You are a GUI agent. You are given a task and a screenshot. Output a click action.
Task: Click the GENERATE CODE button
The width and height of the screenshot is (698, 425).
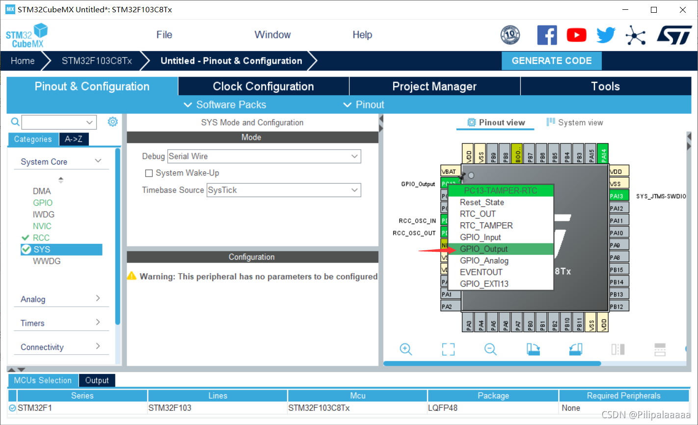coord(552,61)
